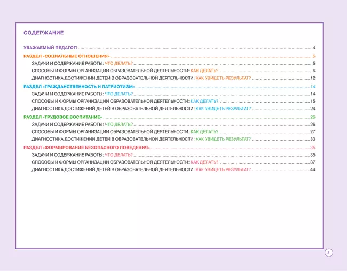Click the page number 44 in contents
Screen dimensions: 347x271
313,170
